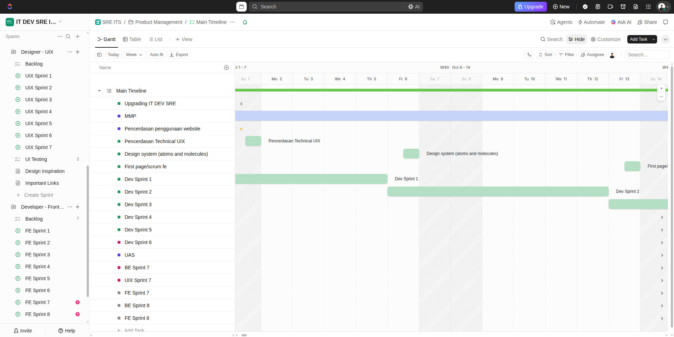This screenshot has width=674, height=337.
Task: Toggle Hide options button
Action: pyautogui.click(x=576, y=39)
